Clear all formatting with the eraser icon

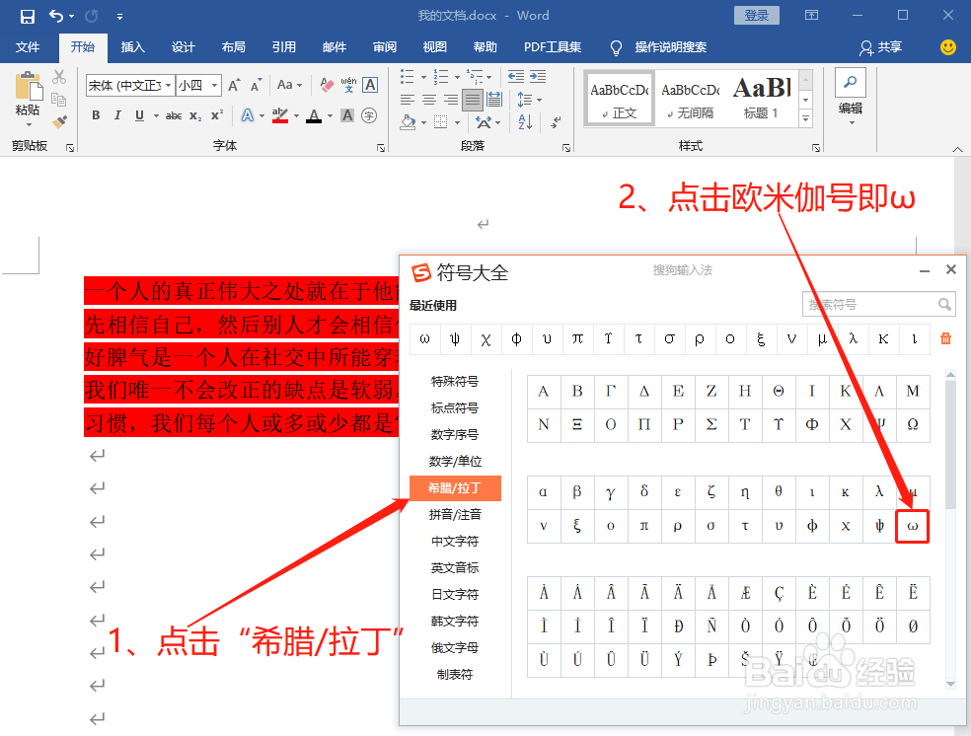pyautogui.click(x=327, y=85)
